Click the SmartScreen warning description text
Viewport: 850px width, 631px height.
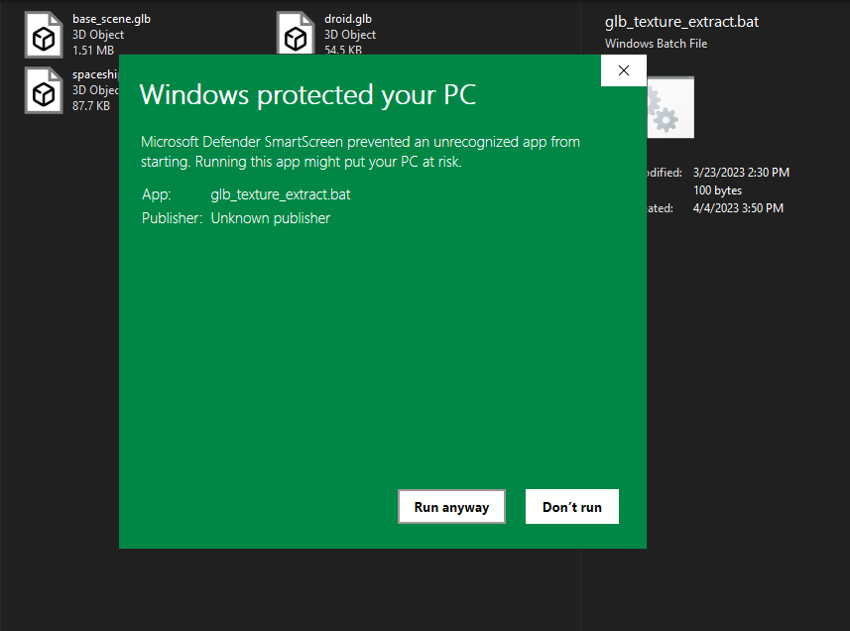tap(360, 152)
